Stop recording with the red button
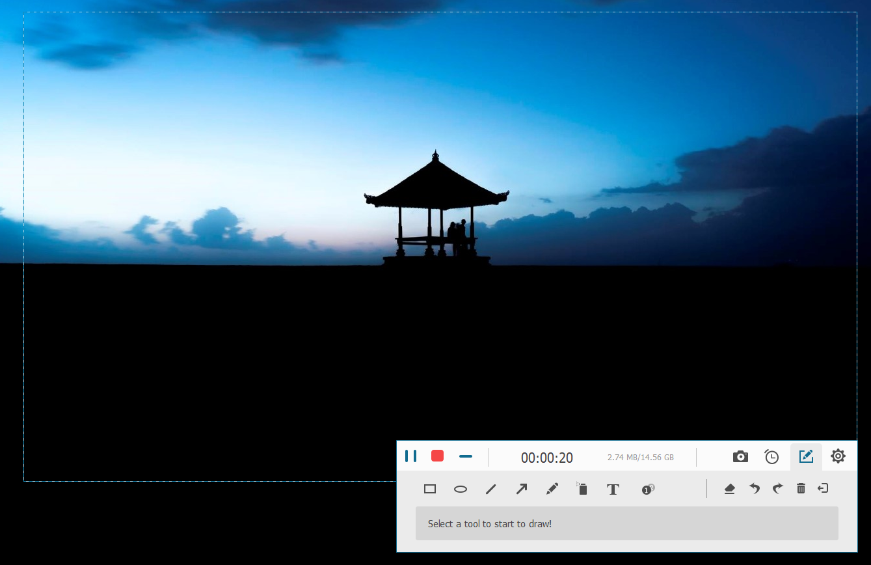Screen dimensions: 871x565 (x=438, y=456)
